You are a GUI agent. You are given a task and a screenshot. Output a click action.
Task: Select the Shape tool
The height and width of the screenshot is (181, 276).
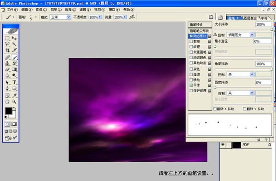pyautogui.click(x=14, y=88)
